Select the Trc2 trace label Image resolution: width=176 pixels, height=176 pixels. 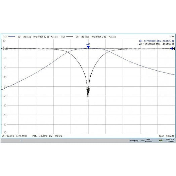pos(62,37)
